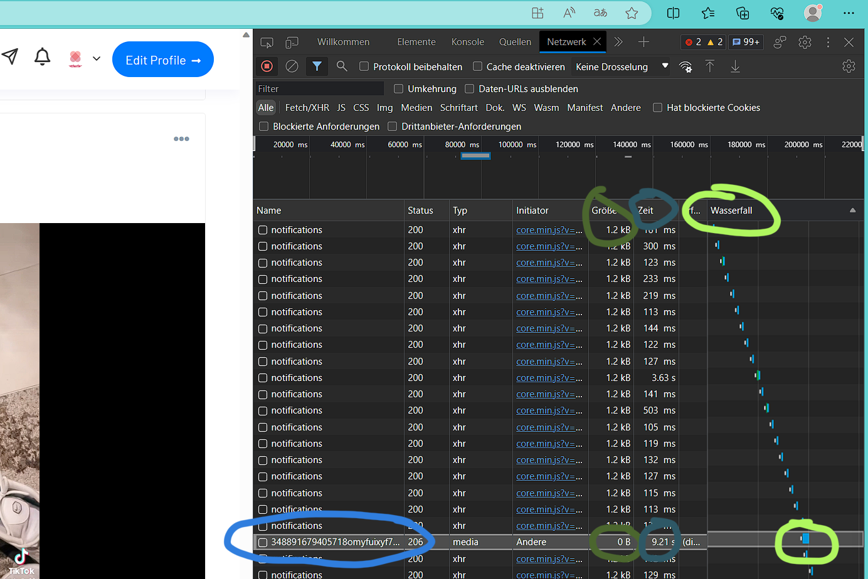Image resolution: width=868 pixels, height=579 pixels.
Task: Tick the Umkehrung checkbox
Action: click(398, 89)
